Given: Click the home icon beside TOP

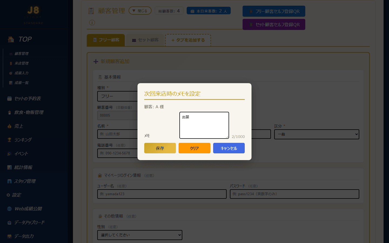Looking at the screenshot, I should [x=11, y=39].
